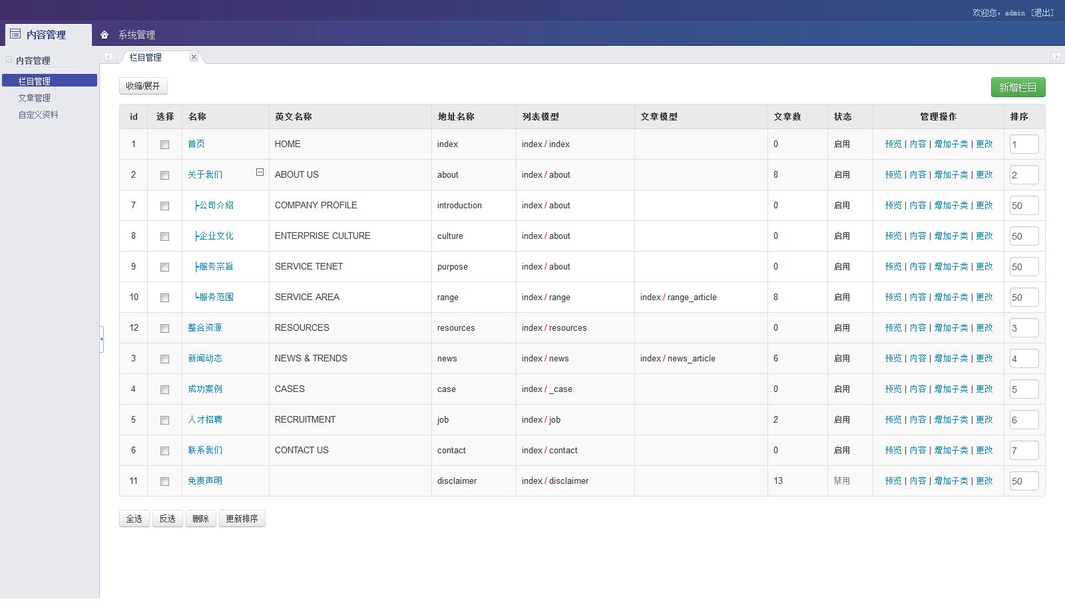The width and height of the screenshot is (1065, 603).
Task: Click 增加子类 in the 成功案例 row
Action: [x=951, y=389]
